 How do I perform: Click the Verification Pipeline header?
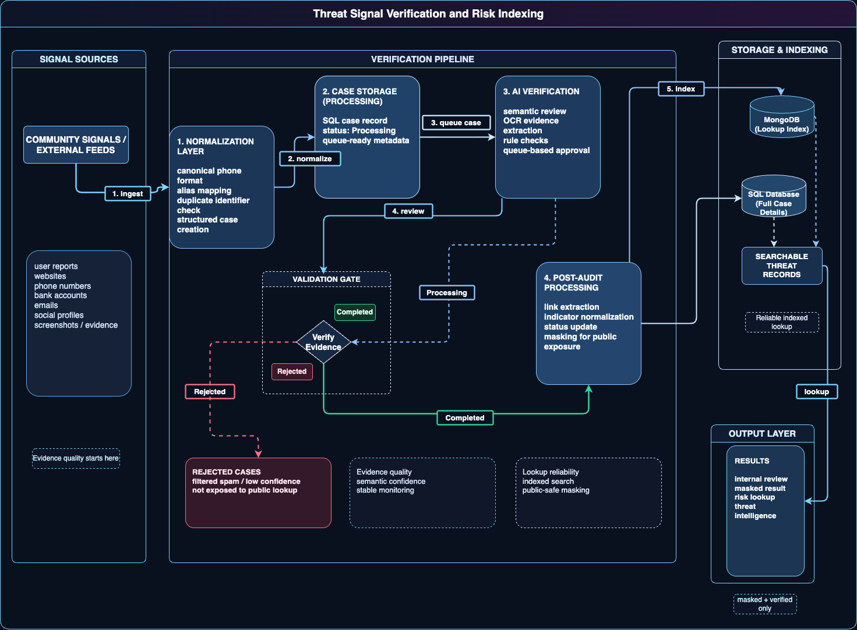click(422, 59)
